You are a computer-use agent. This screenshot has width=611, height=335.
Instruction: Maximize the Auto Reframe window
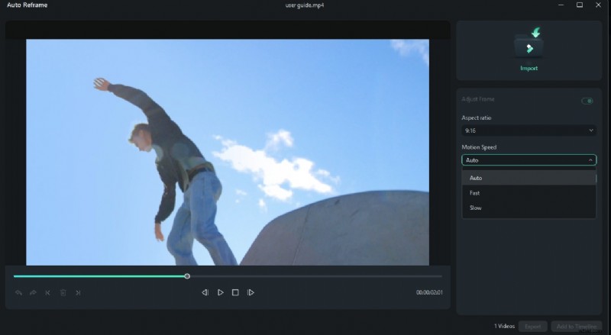(x=580, y=5)
